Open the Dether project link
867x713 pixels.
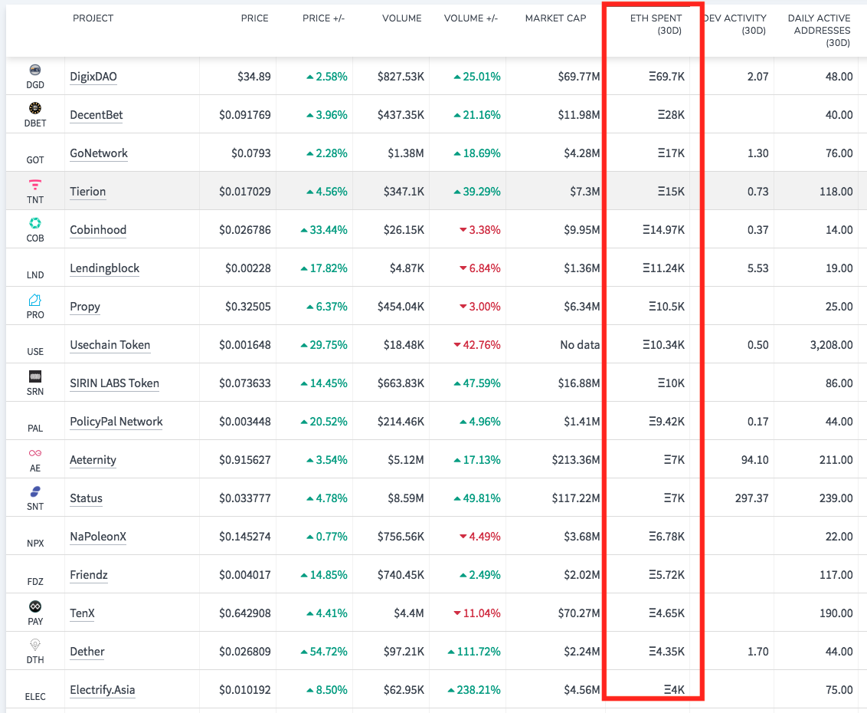point(87,652)
